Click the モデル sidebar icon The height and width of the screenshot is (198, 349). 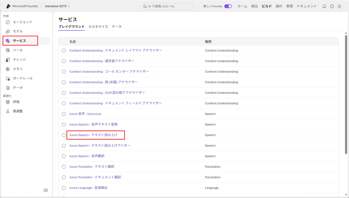8,31
